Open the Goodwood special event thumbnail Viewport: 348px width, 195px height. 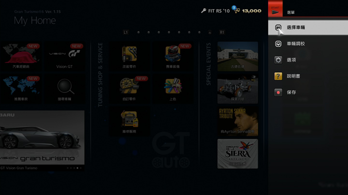[237, 56]
